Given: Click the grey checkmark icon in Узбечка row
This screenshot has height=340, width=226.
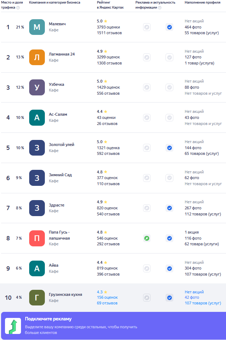Looking at the screenshot, I should click(x=169, y=87).
